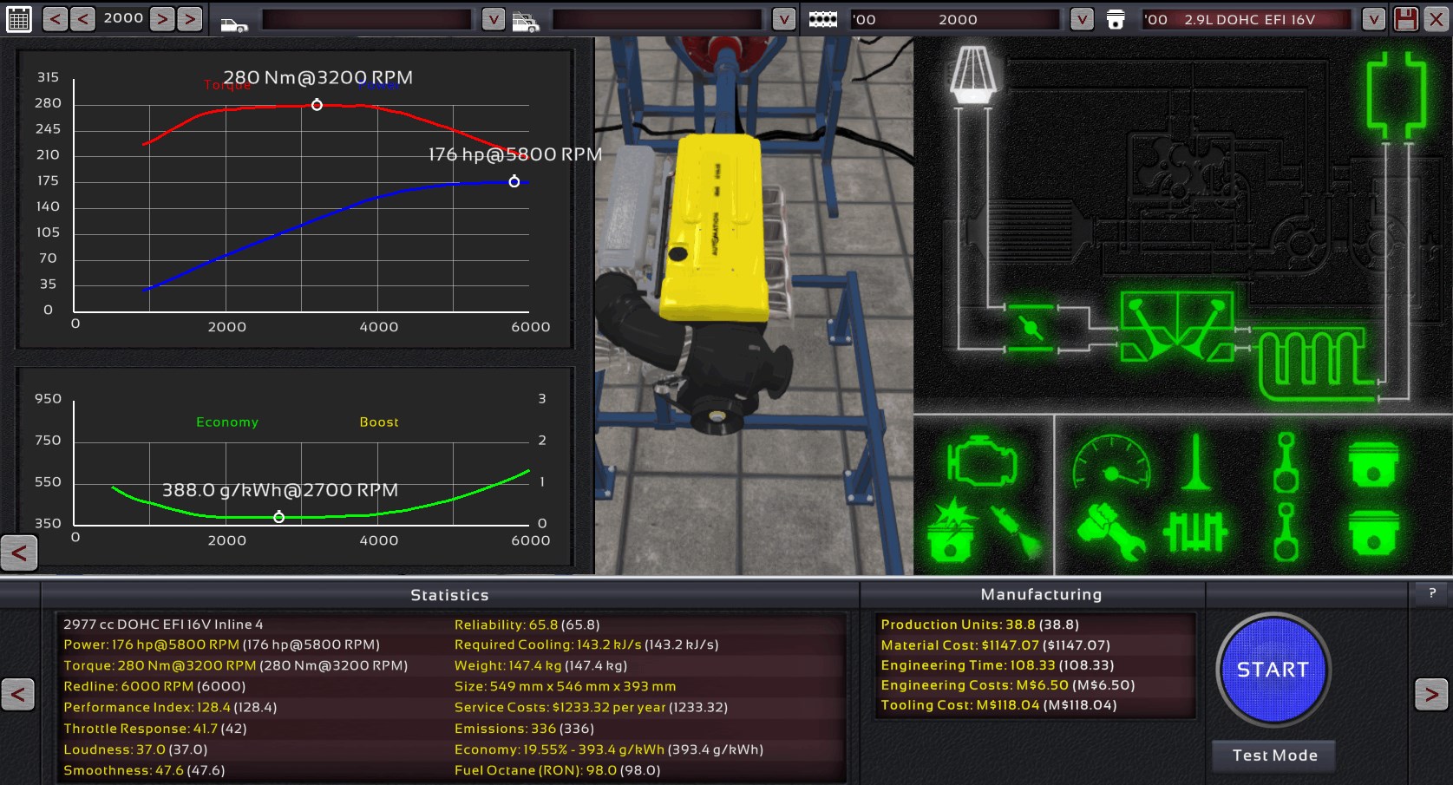
Task: Select the cylinder head valves icon
Action: tap(1176, 327)
